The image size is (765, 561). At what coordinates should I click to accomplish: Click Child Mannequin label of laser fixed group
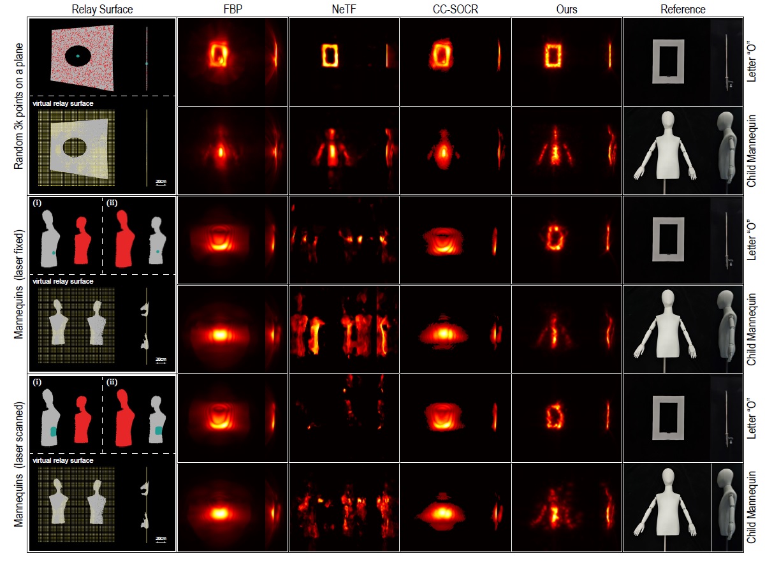752,328
